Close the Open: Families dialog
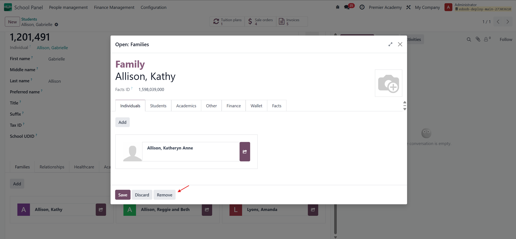The width and height of the screenshot is (516, 239). click(400, 44)
